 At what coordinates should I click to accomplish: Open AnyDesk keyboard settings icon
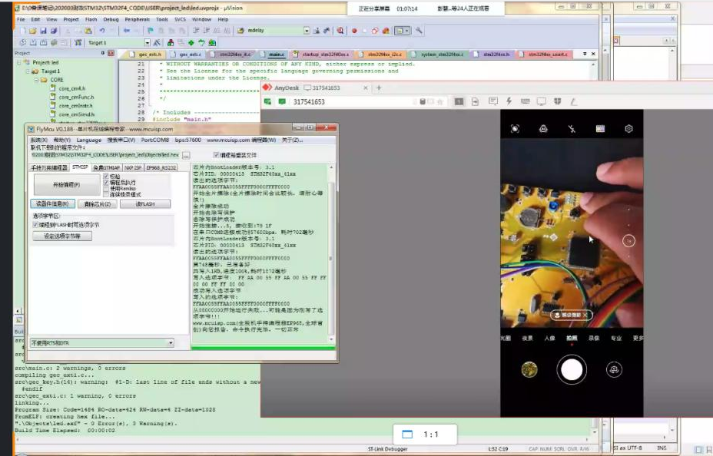[524, 101]
